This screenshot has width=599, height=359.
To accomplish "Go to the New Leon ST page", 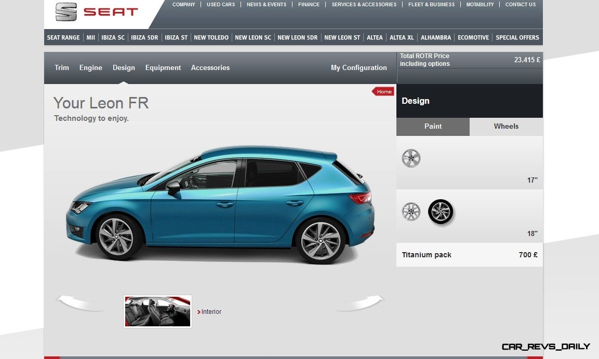I will pyautogui.click(x=342, y=37).
